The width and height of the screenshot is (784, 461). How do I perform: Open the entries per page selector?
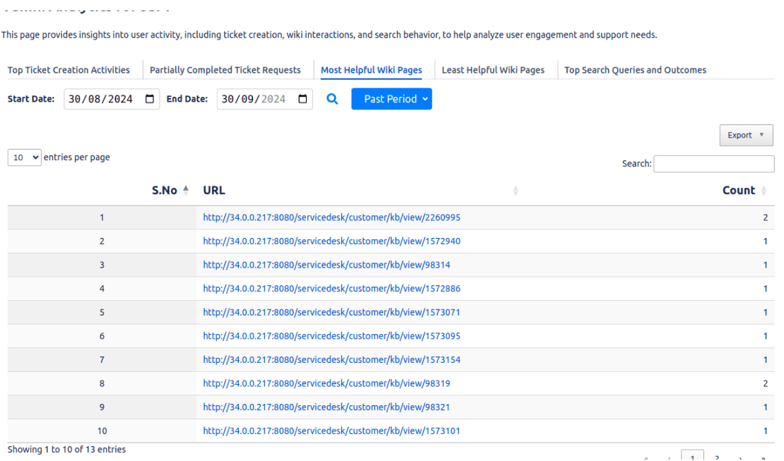coord(24,157)
